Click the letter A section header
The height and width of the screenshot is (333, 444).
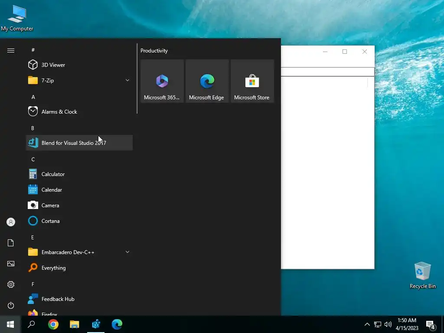pos(33,97)
